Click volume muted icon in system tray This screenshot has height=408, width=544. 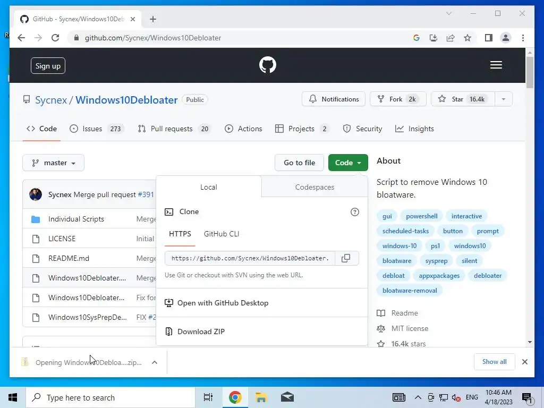(x=456, y=397)
